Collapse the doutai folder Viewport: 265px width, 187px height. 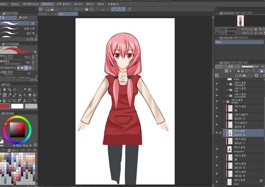tap(224, 102)
